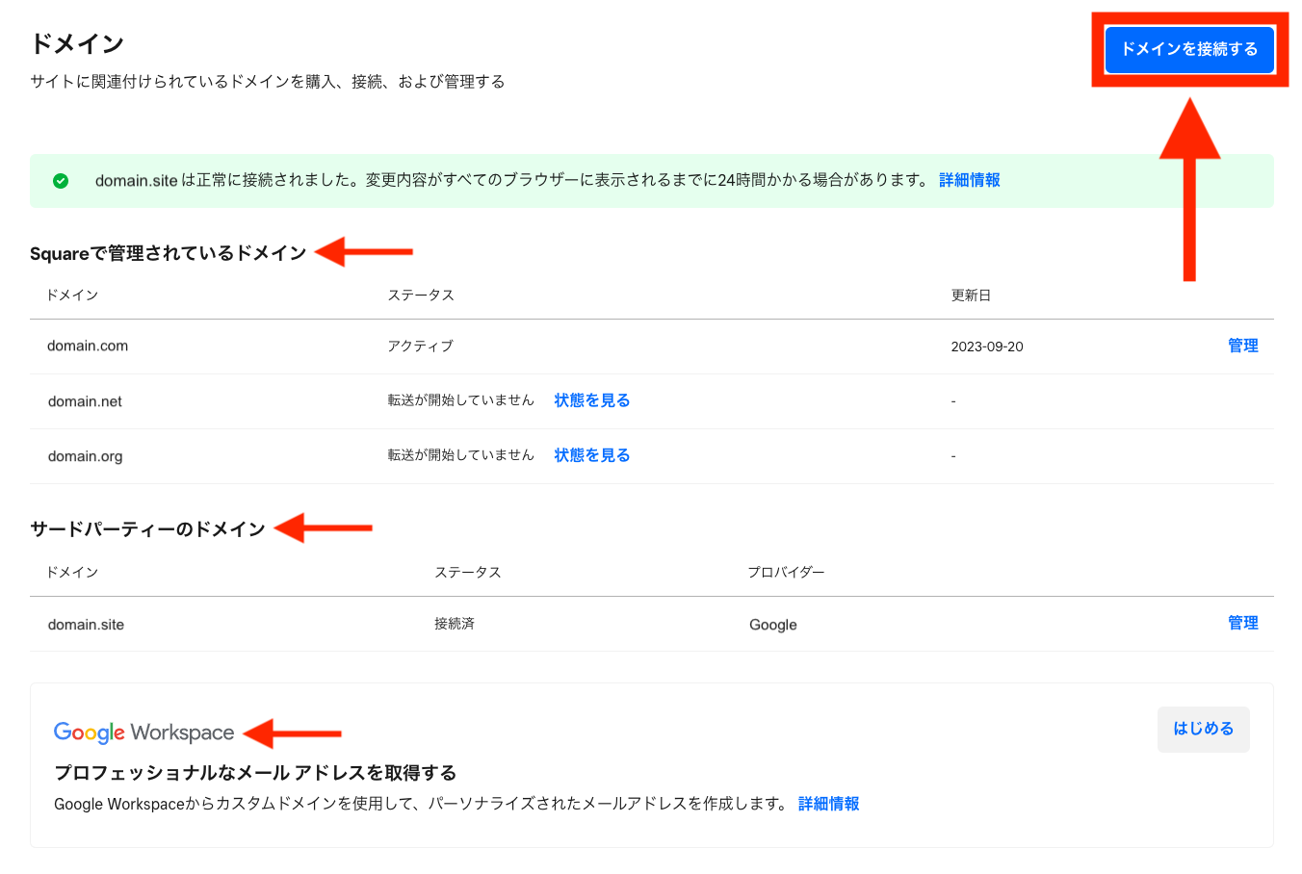Click the Google Workspace logo

[143, 733]
